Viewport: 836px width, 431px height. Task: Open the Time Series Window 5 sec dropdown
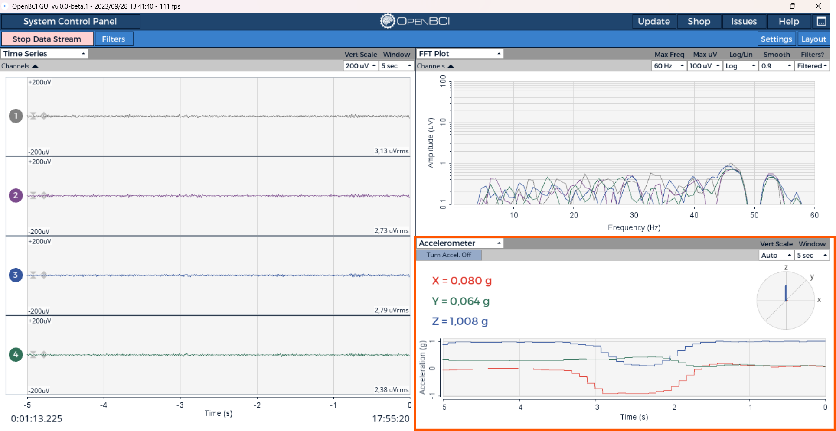point(396,66)
